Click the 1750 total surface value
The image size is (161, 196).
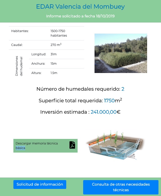109,101
